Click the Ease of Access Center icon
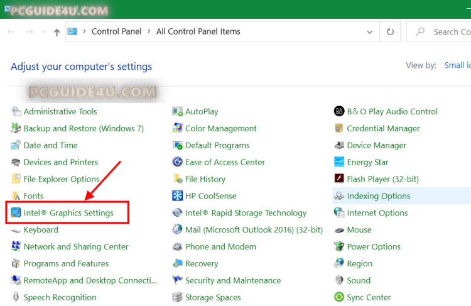Screen dimensions: 471x306 point(178,162)
